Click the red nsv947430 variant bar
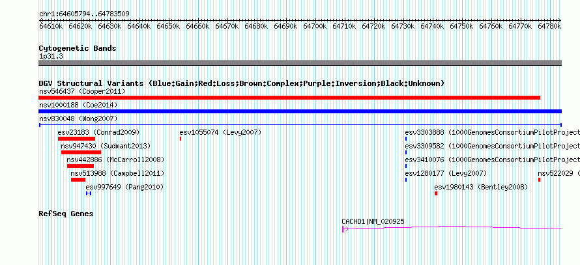The image size is (580, 265). pyautogui.click(x=81, y=152)
